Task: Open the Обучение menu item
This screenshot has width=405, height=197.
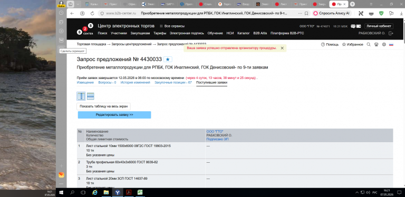Action: (x=215, y=33)
